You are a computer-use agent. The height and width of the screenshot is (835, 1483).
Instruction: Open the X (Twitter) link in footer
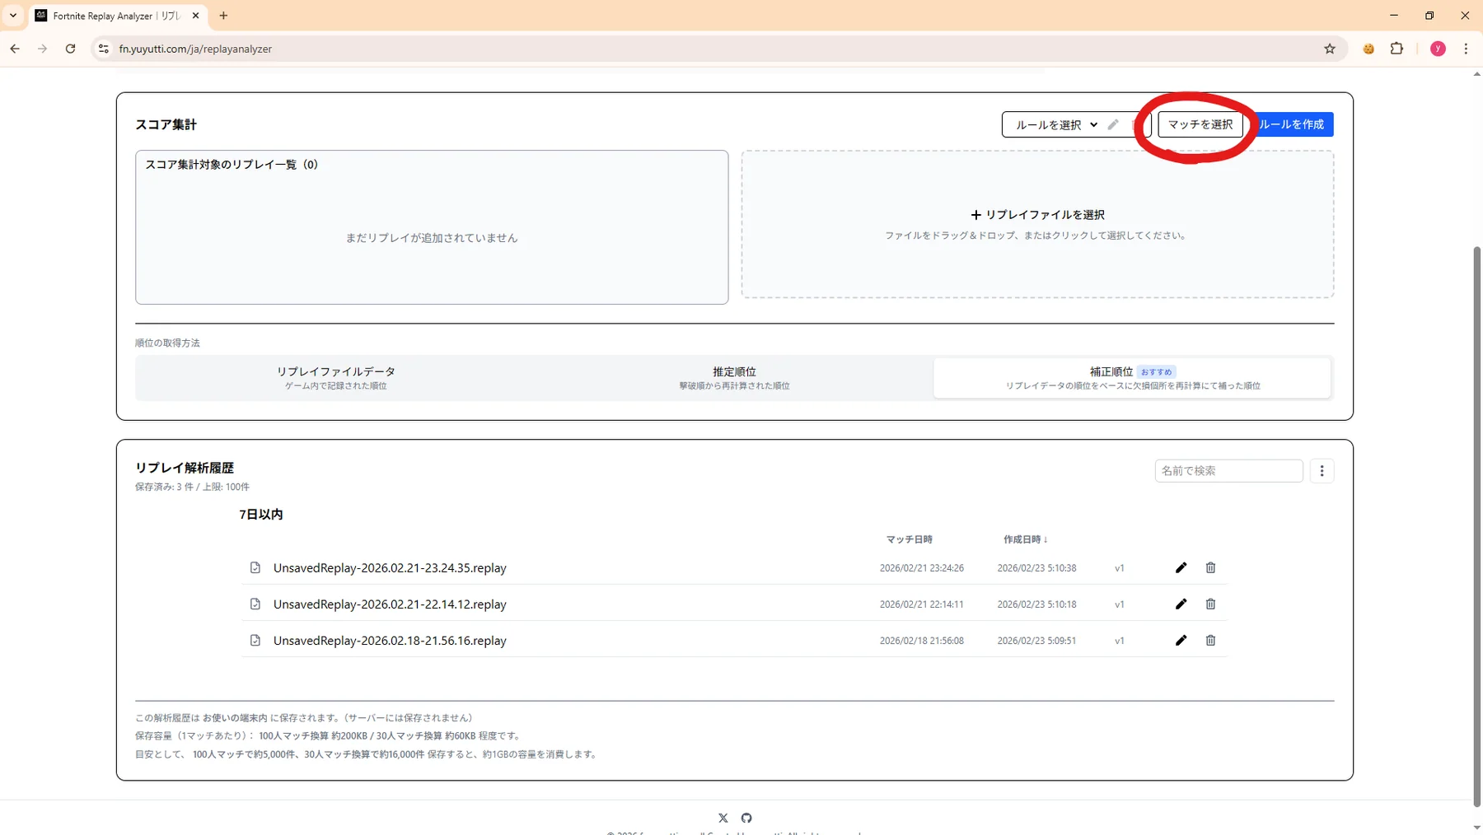pos(723,818)
